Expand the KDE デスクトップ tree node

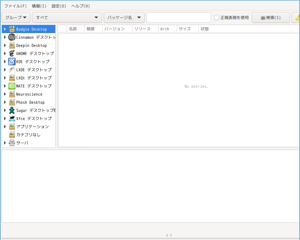click(5, 62)
